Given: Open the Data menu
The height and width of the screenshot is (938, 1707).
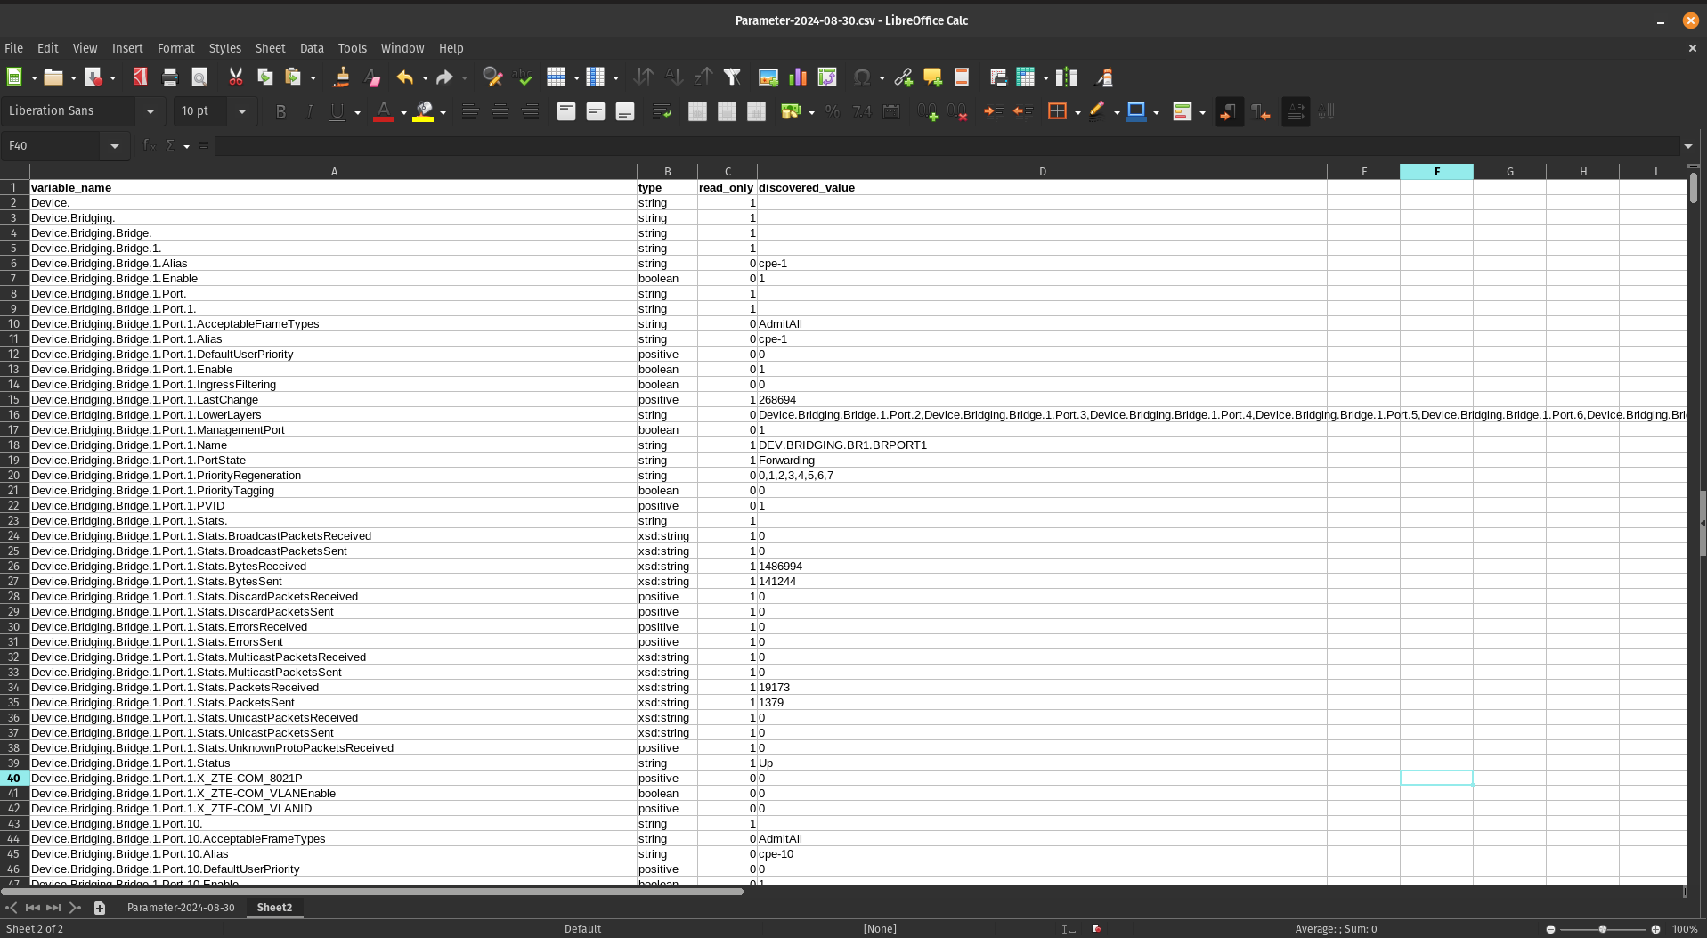Looking at the screenshot, I should (311, 48).
